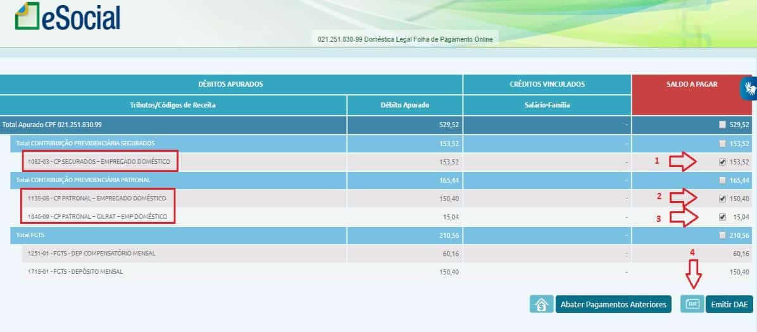Click the Emitir DAE button
Screen dimensions: 757x332
(729, 305)
